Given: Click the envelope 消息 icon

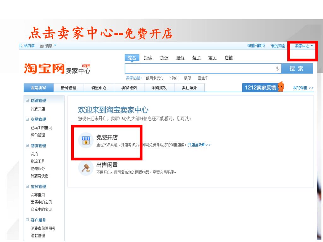Looking at the screenshot, I should pos(42,46).
